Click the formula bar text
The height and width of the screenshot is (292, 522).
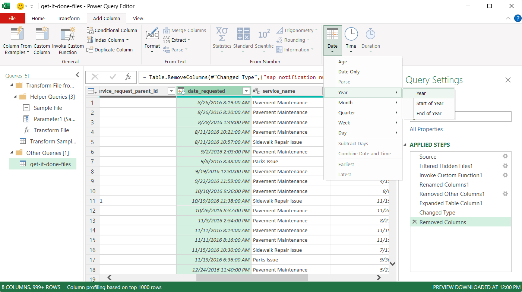click(x=233, y=77)
